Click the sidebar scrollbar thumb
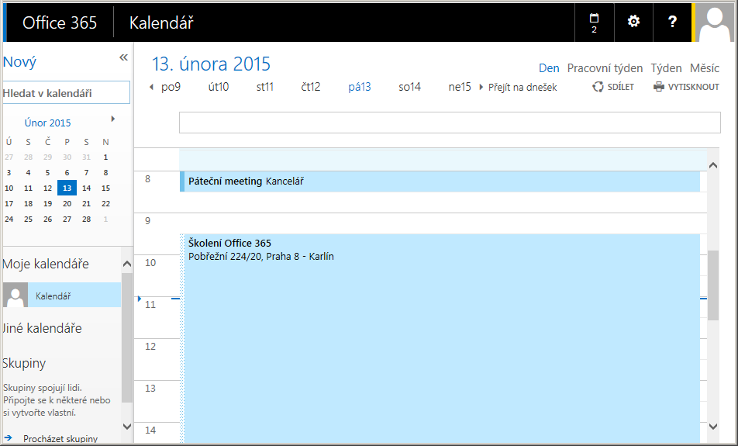Screen dimensions: 738x446 click(127, 337)
